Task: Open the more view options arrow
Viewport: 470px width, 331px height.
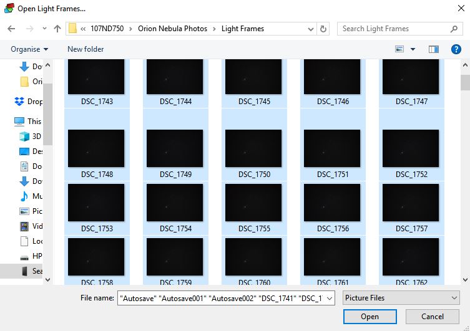Action: (x=413, y=49)
